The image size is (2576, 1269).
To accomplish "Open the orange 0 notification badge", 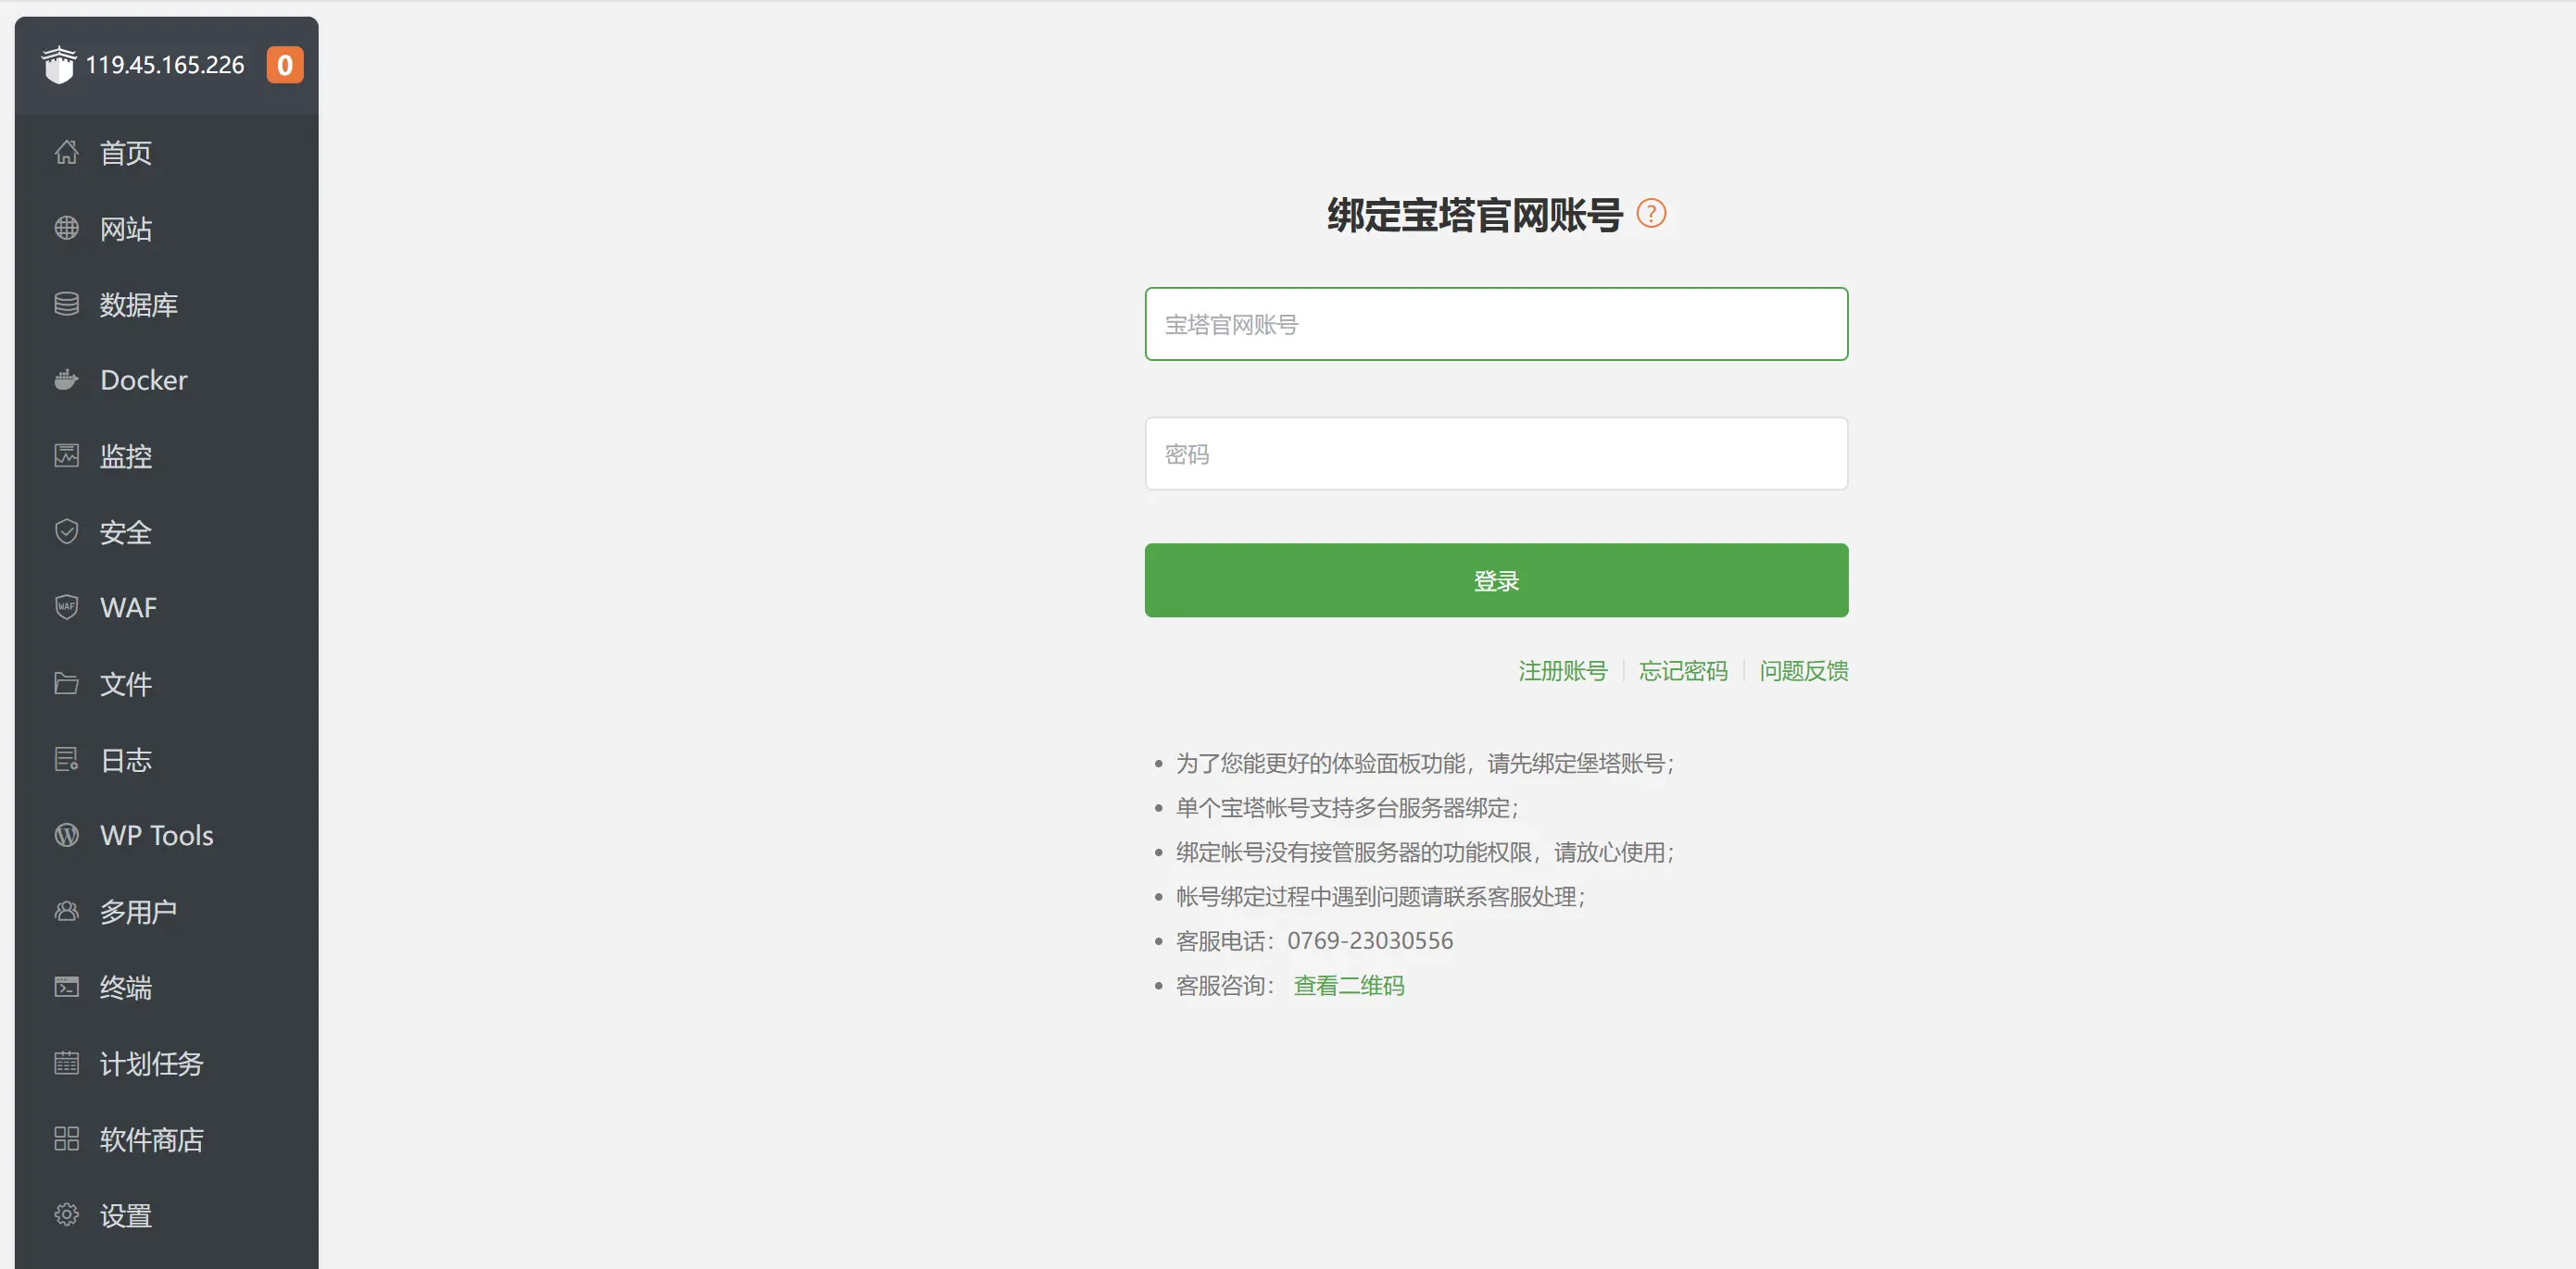I will tap(285, 65).
